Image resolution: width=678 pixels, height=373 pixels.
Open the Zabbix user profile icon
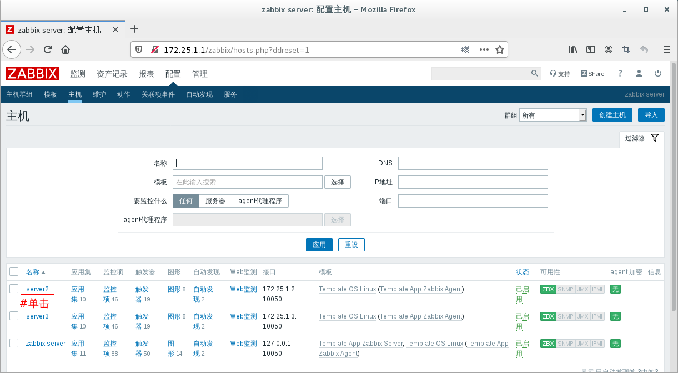(x=639, y=73)
